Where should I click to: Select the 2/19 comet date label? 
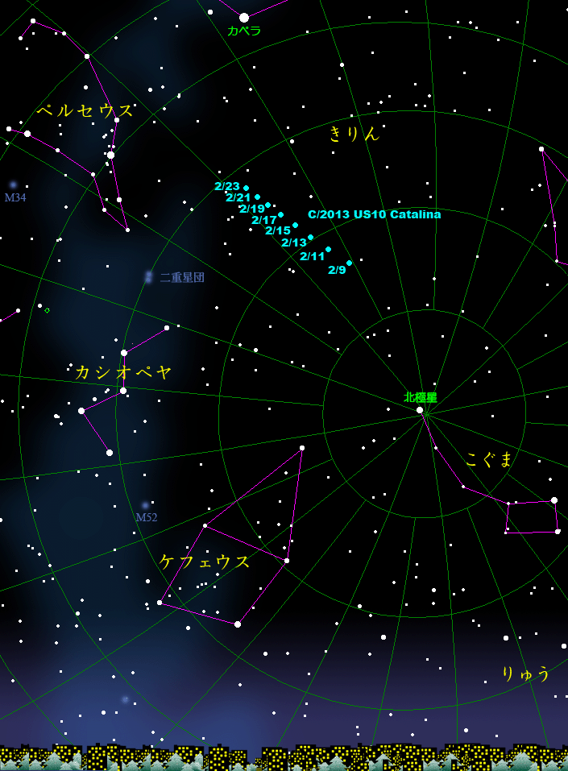252,209
